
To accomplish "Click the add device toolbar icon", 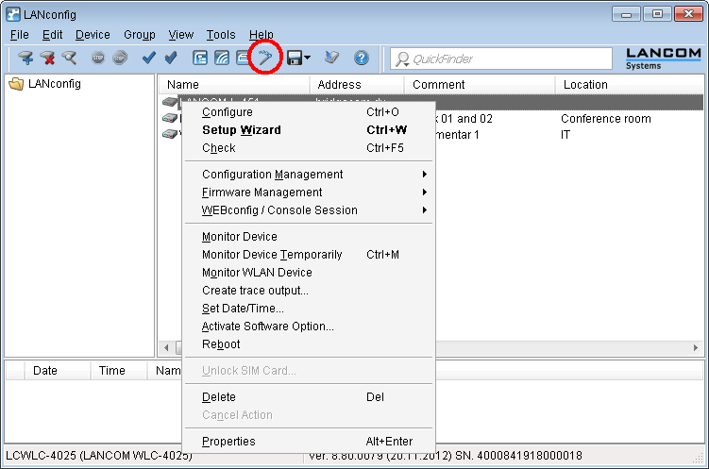I will click(25, 59).
